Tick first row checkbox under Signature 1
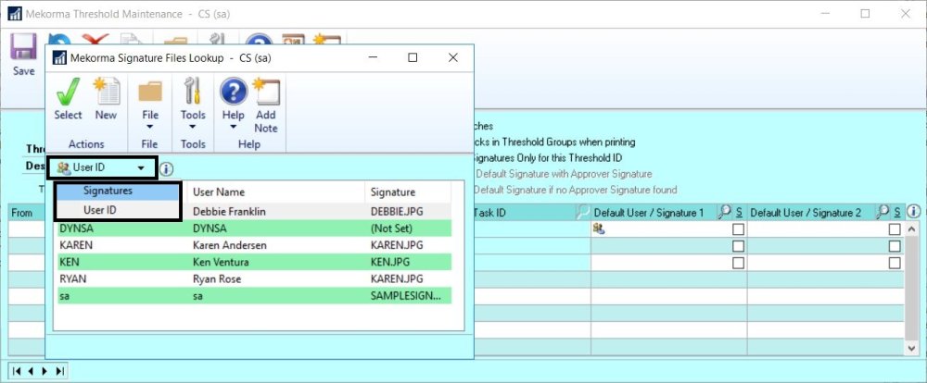 739,229
